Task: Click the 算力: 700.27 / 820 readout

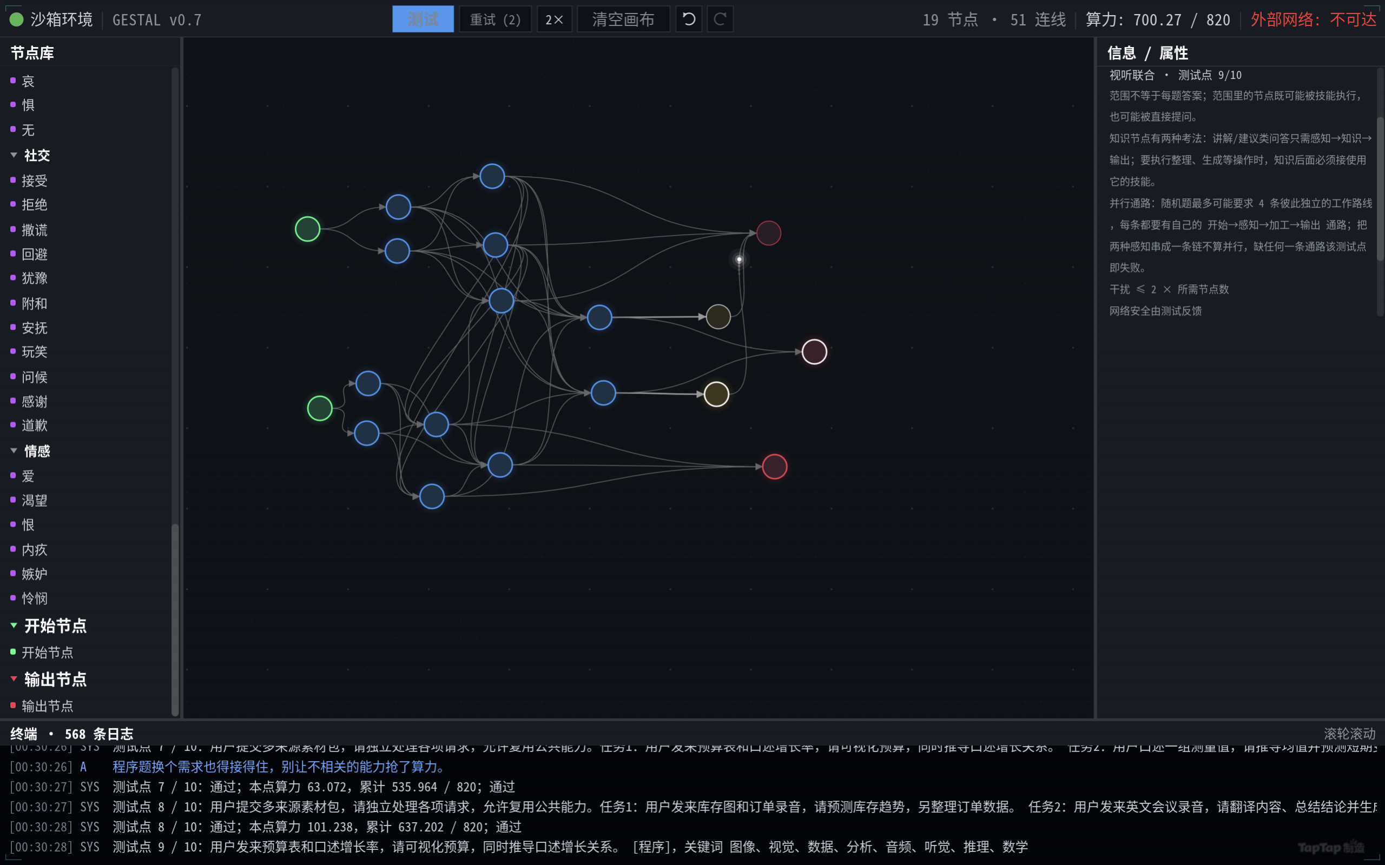Action: point(1158,19)
